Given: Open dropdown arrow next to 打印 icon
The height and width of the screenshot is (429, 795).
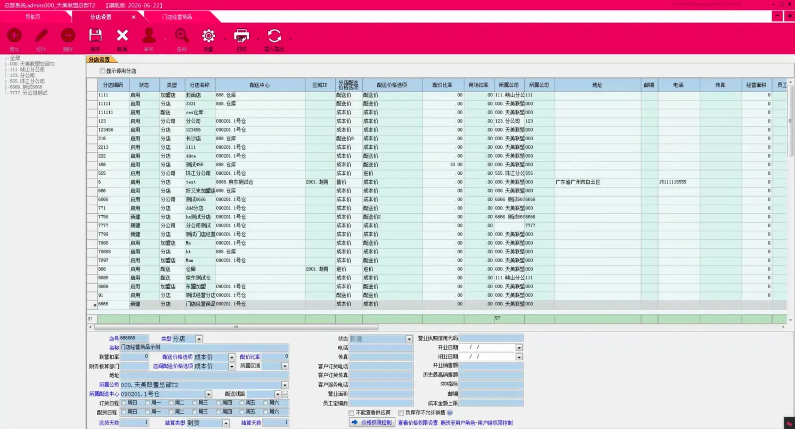Looking at the screenshot, I should point(258,39).
